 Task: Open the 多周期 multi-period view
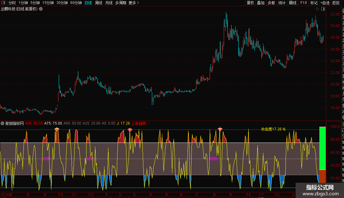click(121, 3)
